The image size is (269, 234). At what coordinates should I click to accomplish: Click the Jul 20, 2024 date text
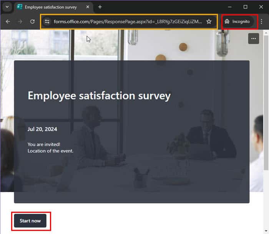[x=42, y=129]
